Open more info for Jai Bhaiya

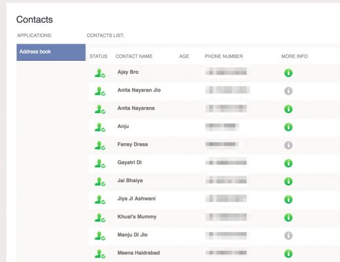pyautogui.click(x=288, y=181)
